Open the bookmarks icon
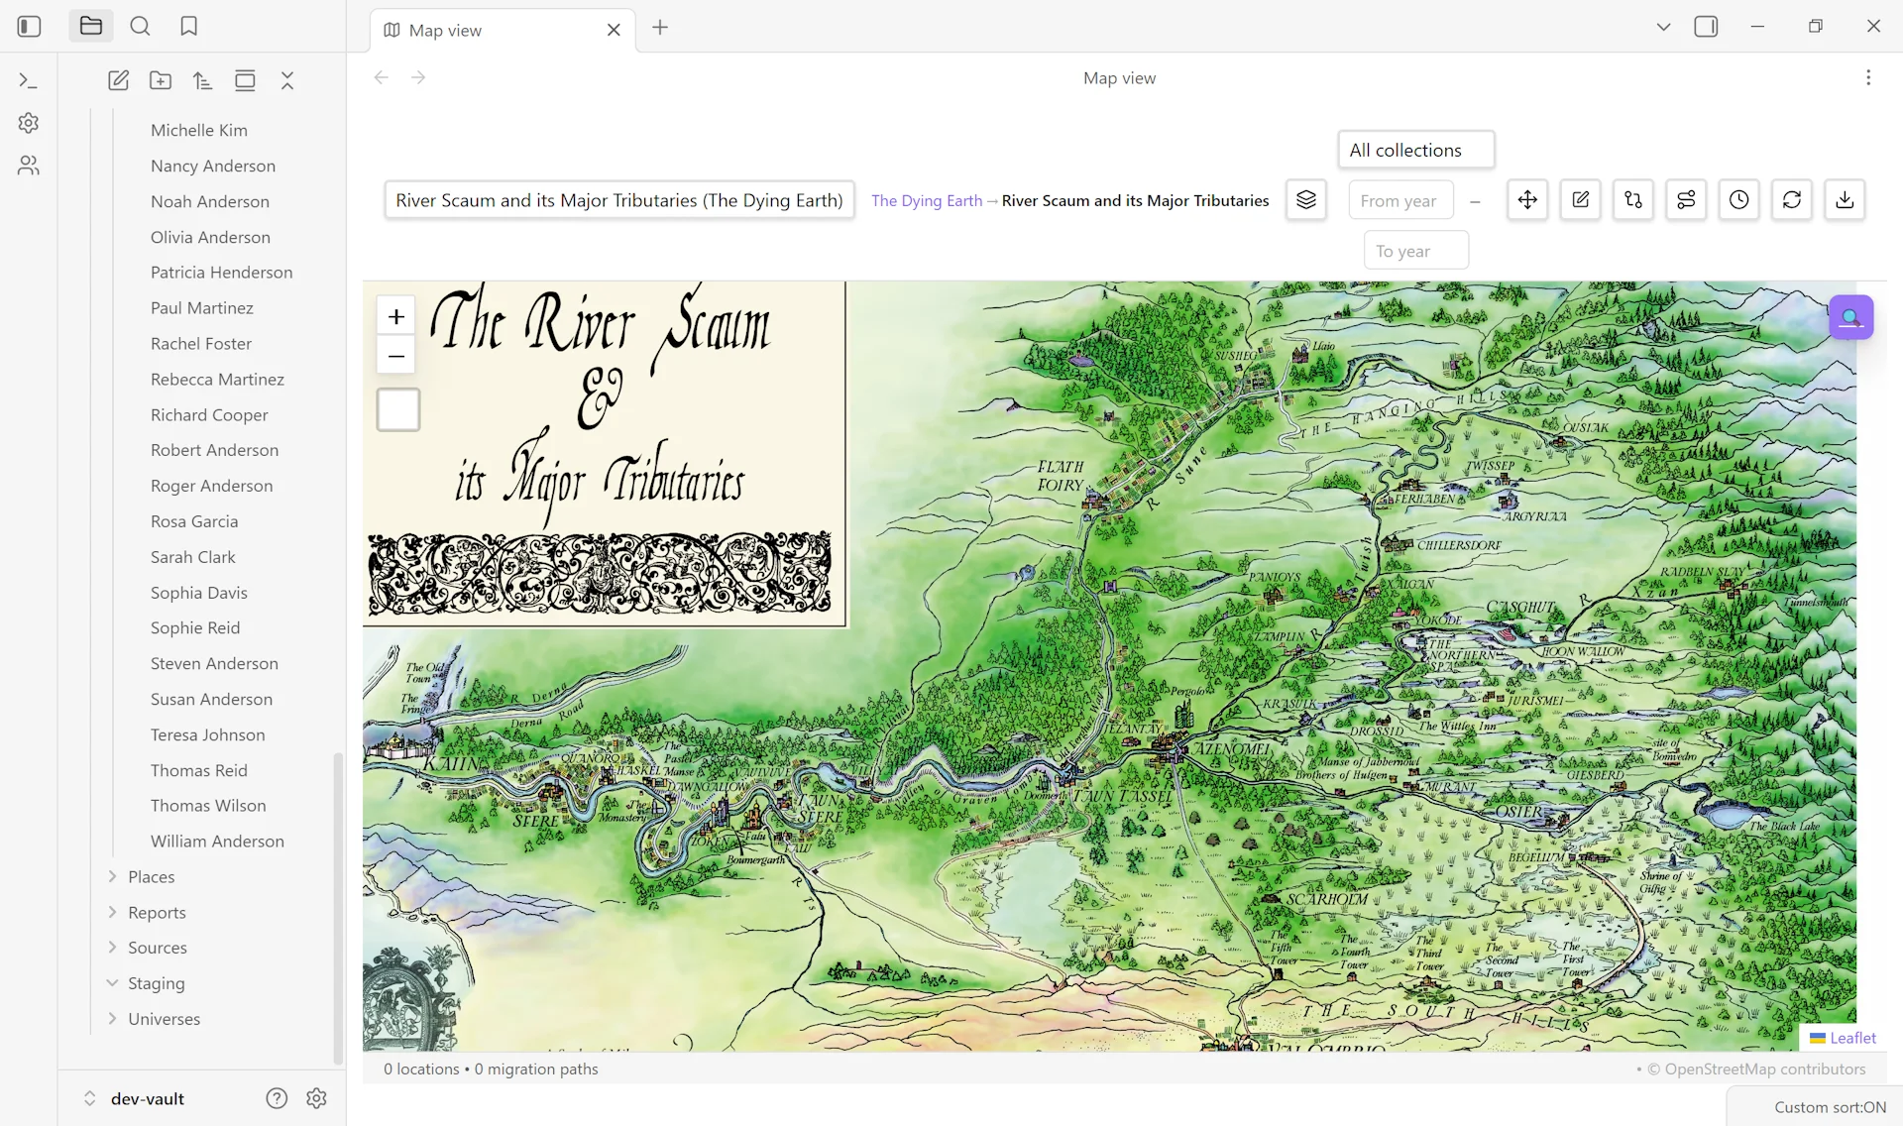The width and height of the screenshot is (1903, 1126). (189, 27)
